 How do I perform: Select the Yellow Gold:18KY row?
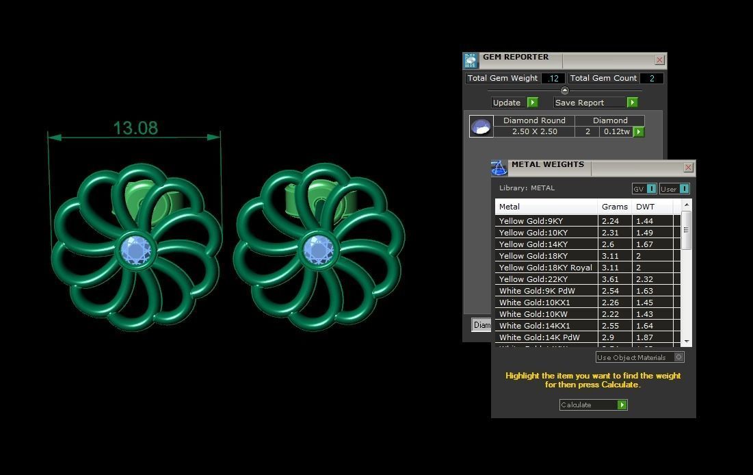click(587, 256)
